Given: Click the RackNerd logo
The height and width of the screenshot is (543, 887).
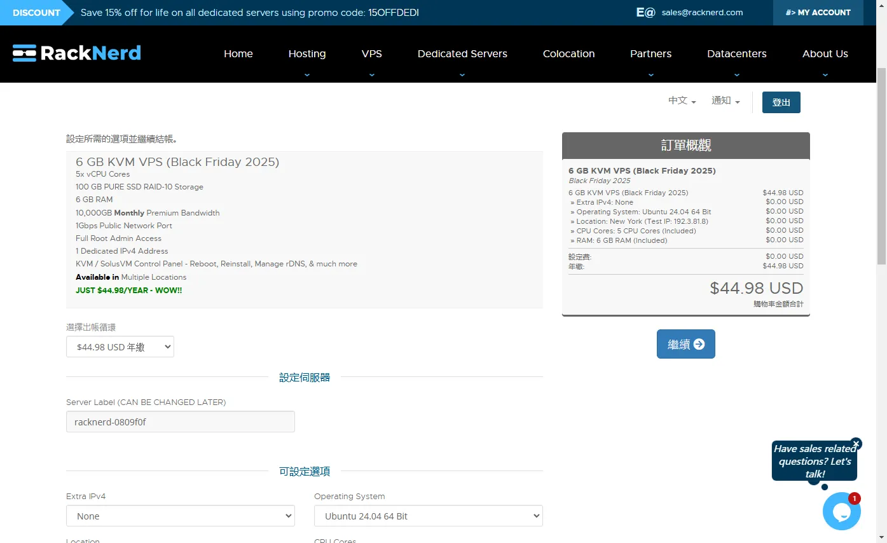Looking at the screenshot, I should click(77, 53).
